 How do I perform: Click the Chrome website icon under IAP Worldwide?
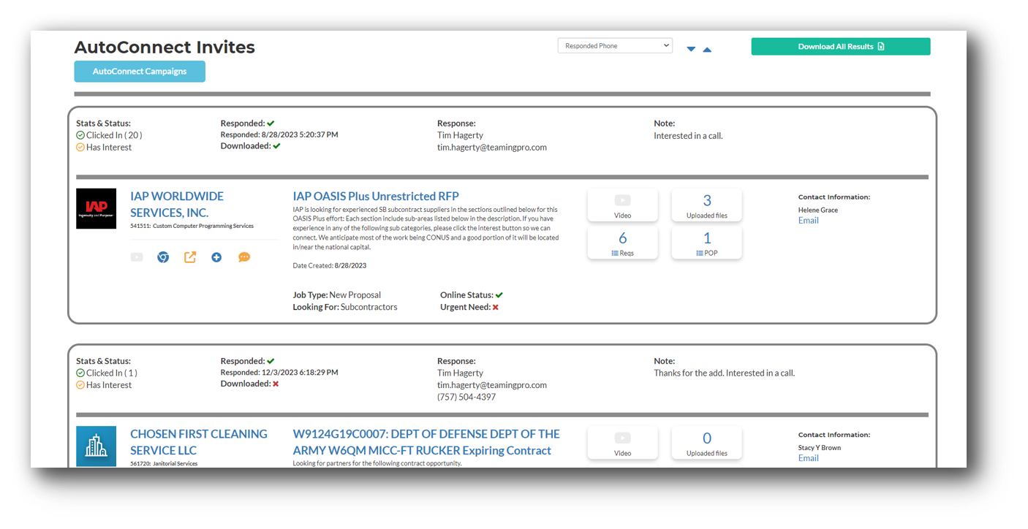163,257
